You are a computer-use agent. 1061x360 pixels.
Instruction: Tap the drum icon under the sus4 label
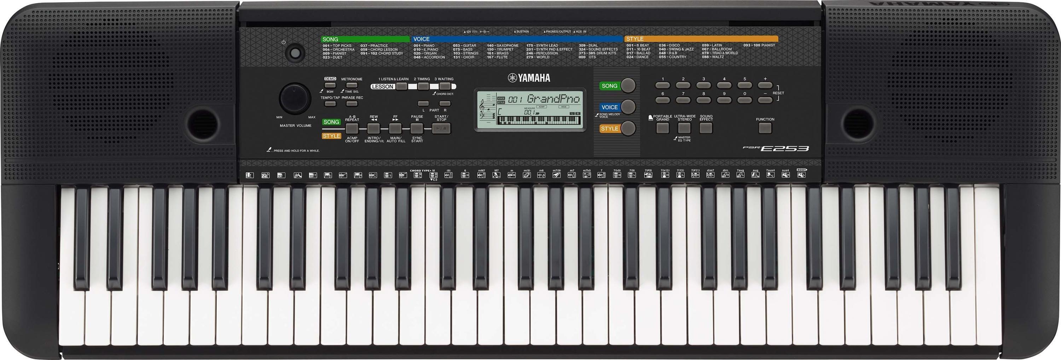click(x=785, y=175)
